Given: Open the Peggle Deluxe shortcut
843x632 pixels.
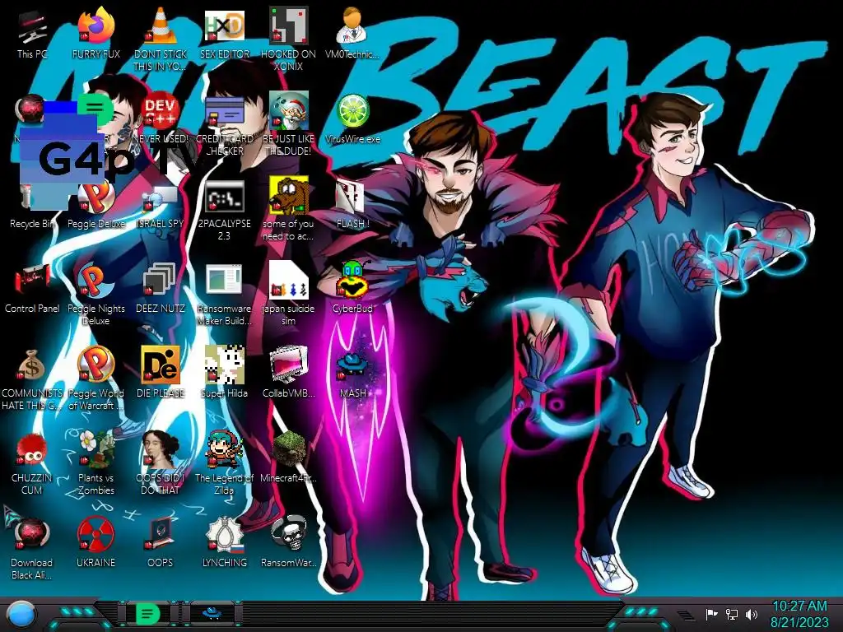Looking at the screenshot, I should tap(96, 203).
